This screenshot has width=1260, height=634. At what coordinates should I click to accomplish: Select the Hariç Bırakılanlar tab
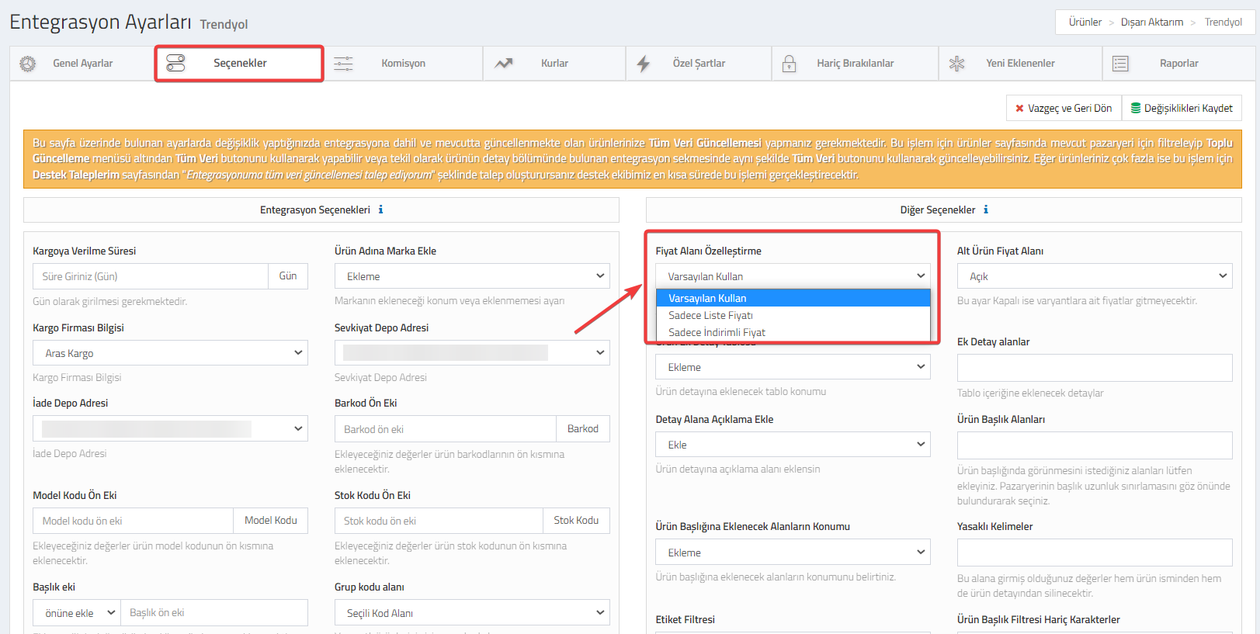(x=855, y=64)
